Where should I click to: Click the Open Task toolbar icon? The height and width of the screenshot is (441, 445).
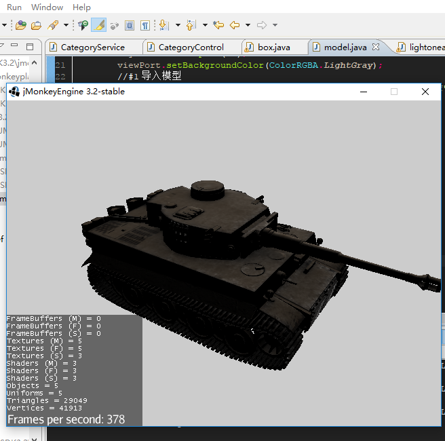(36, 25)
